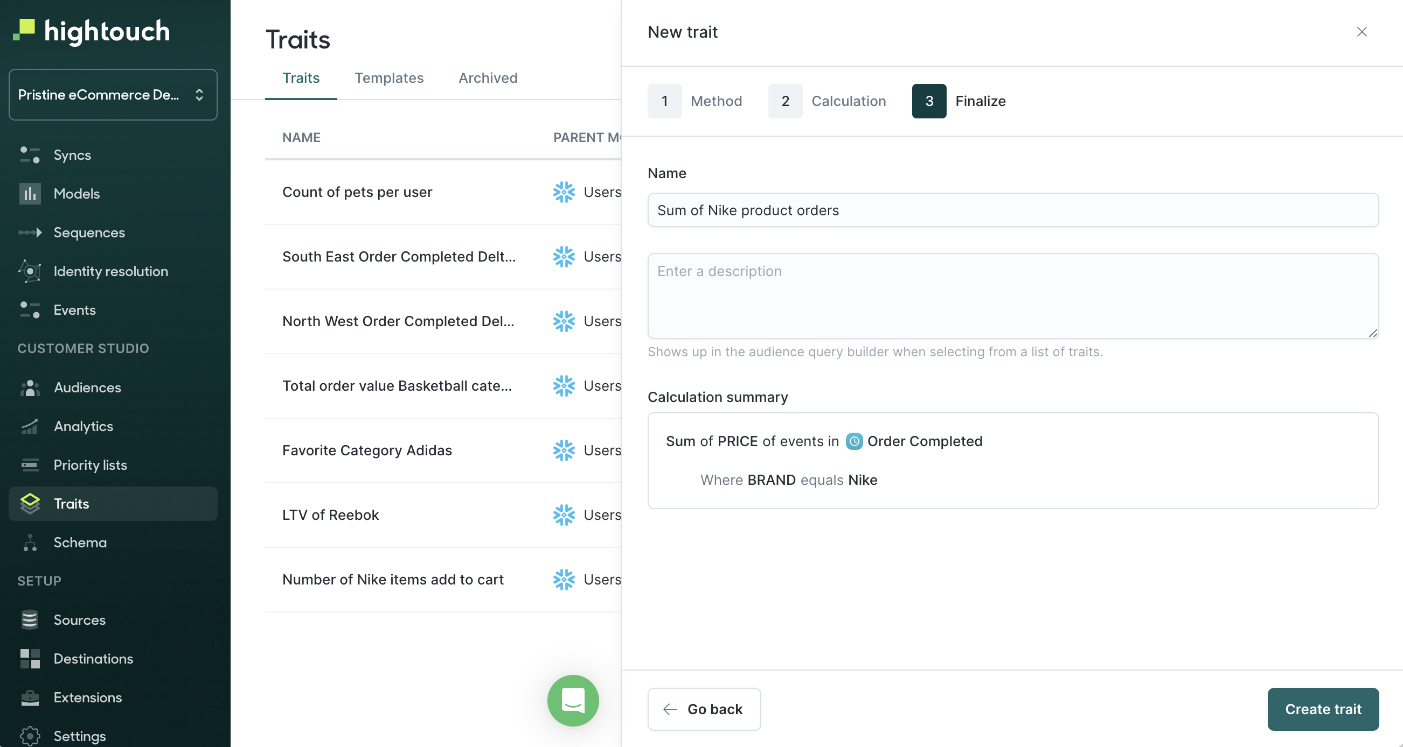Click the description text area
The width and height of the screenshot is (1403, 747).
tap(1012, 296)
